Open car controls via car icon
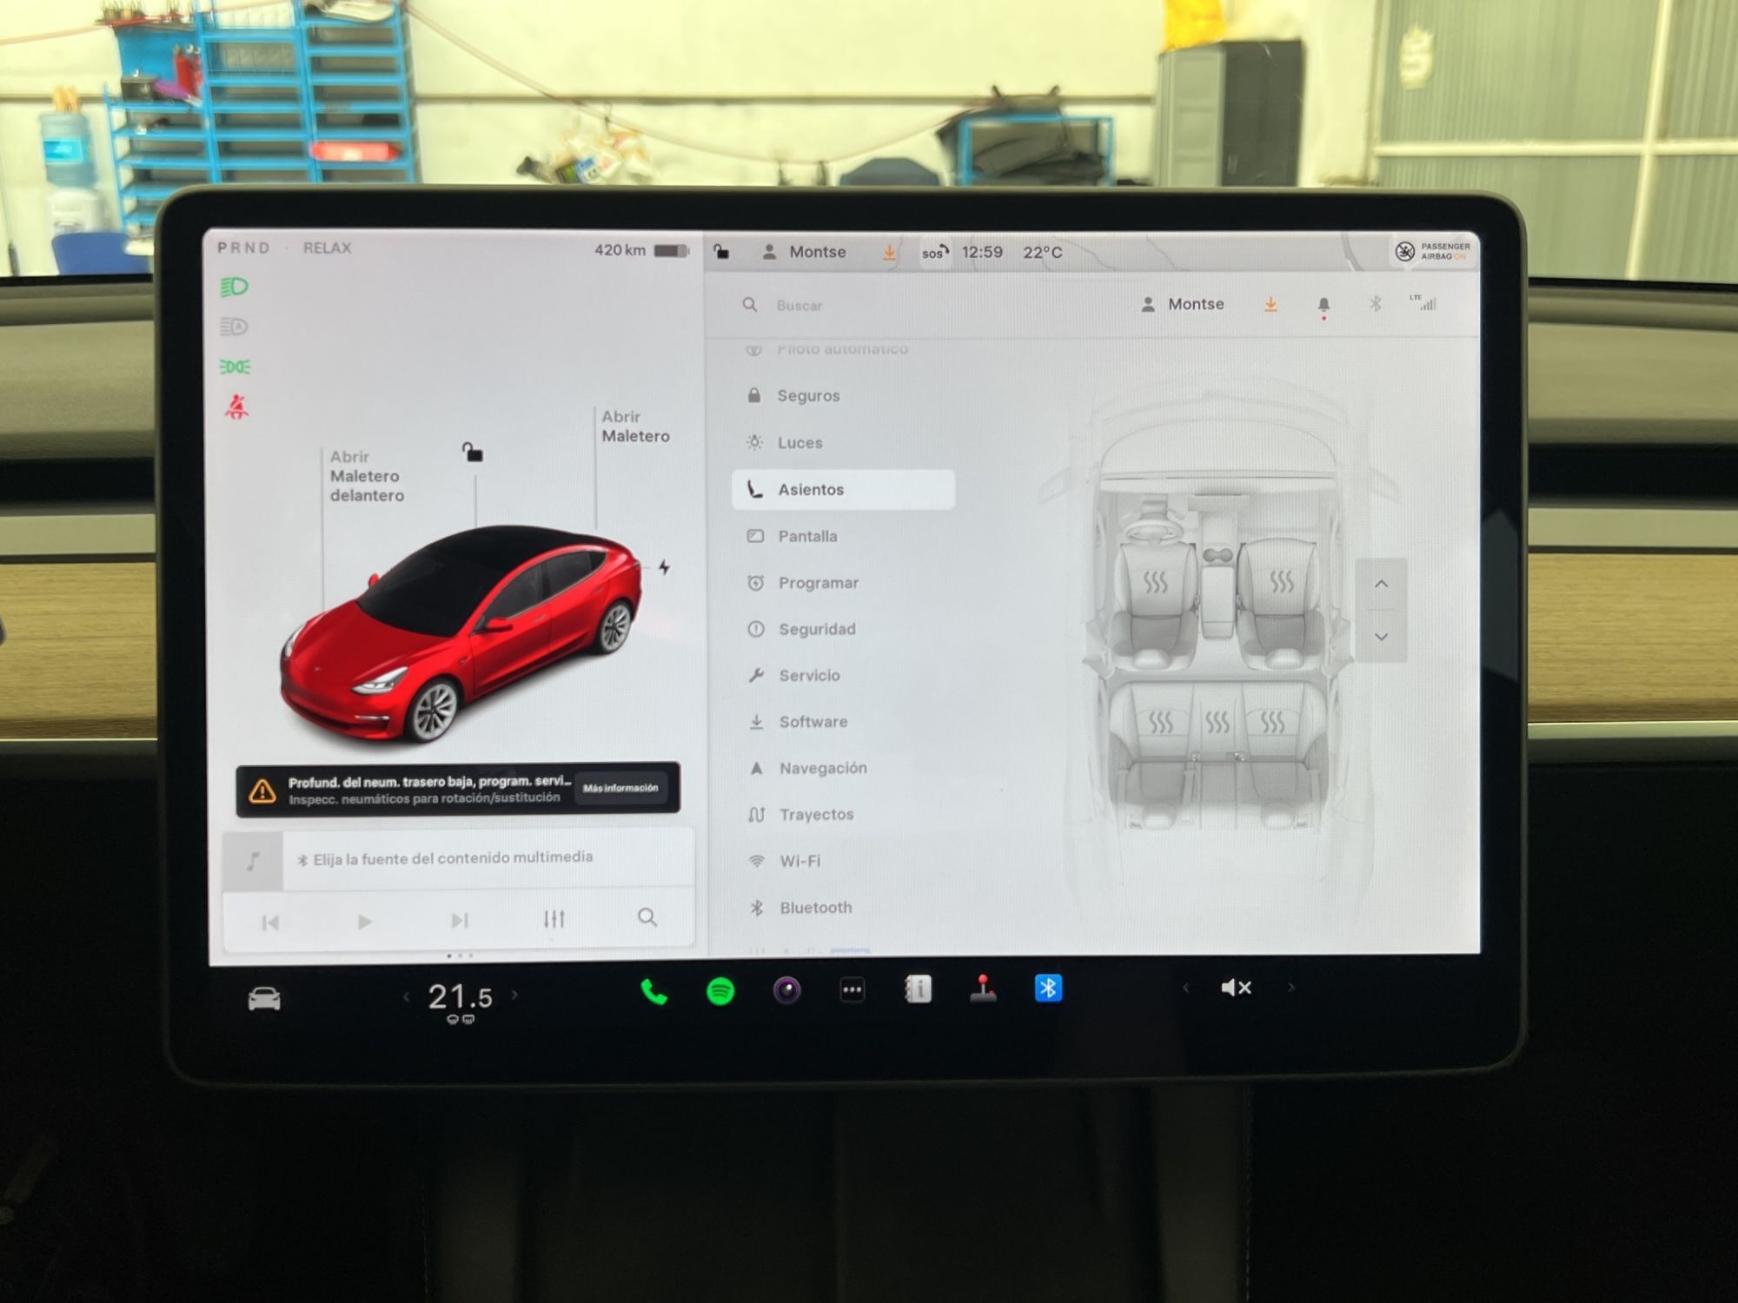The image size is (1738, 1303). (264, 999)
